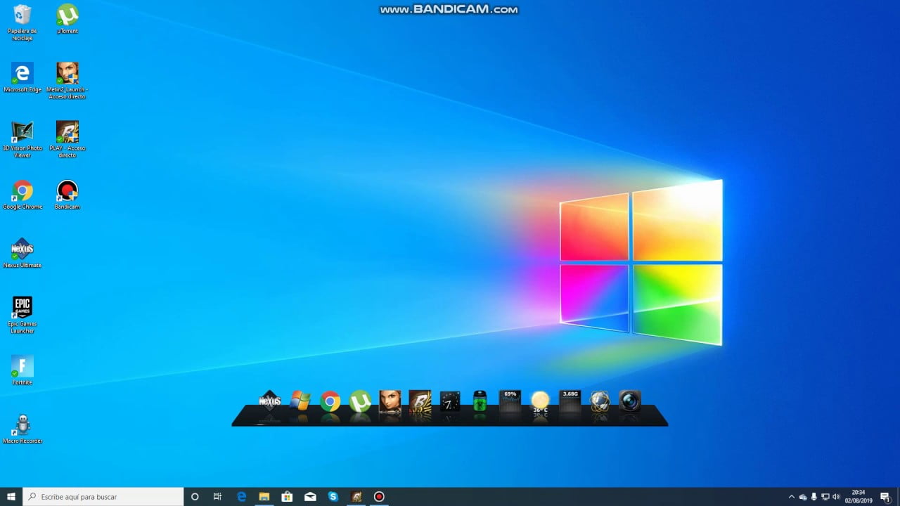Click the microphone tray icon
The width and height of the screenshot is (900, 506).
(x=814, y=497)
